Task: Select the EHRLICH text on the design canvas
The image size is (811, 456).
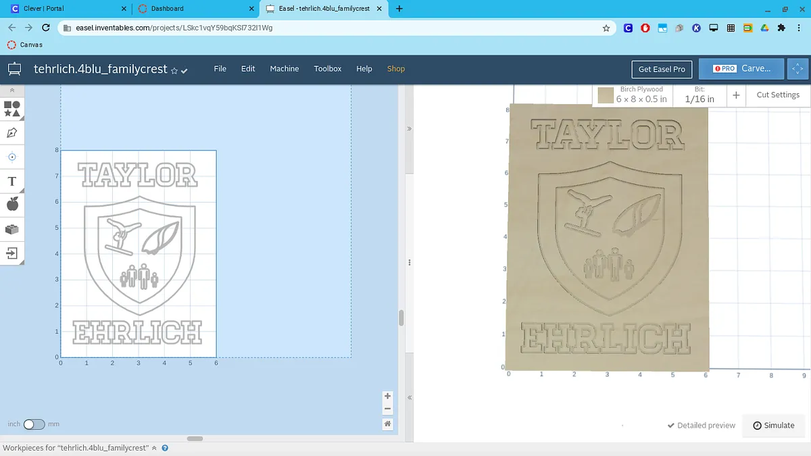Action: 137,333
